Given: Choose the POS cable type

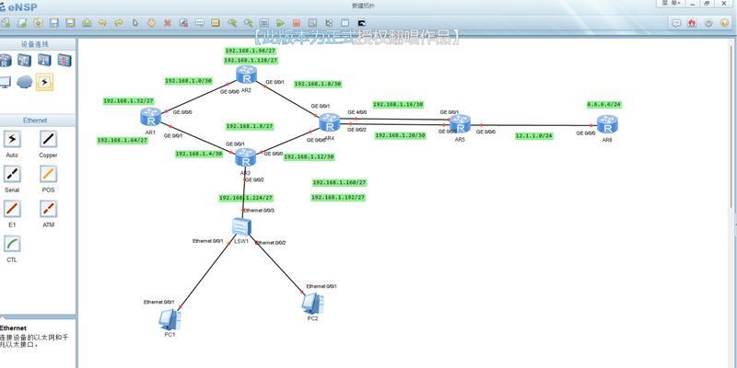Looking at the screenshot, I should pyautogui.click(x=49, y=174).
